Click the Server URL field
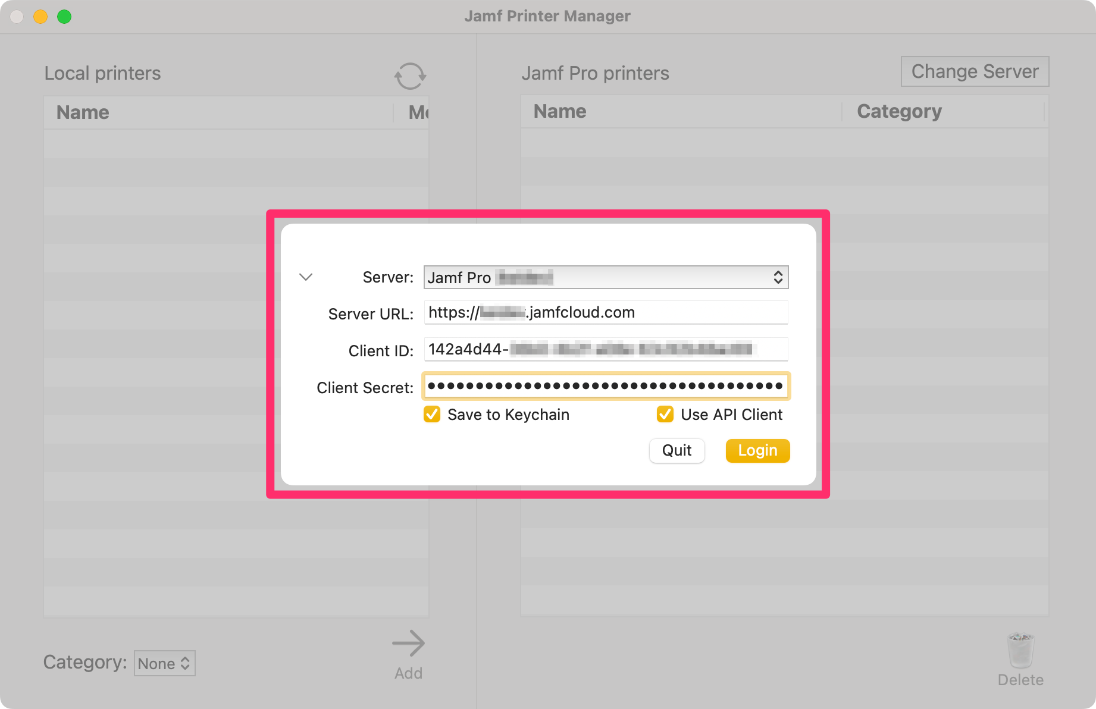The width and height of the screenshot is (1096, 709). click(x=606, y=312)
